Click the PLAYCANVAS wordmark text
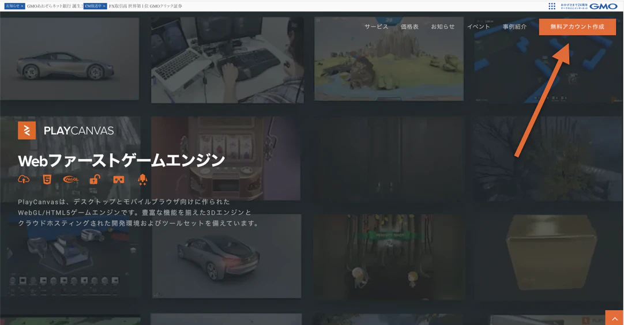The width and height of the screenshot is (624, 325). coord(79,131)
